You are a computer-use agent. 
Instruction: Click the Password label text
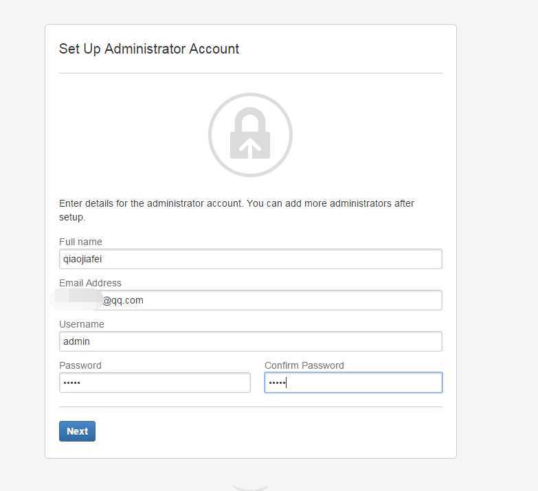pyautogui.click(x=80, y=365)
